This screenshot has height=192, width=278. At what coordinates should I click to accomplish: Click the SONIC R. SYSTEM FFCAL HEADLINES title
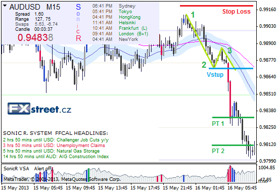tap(56, 133)
